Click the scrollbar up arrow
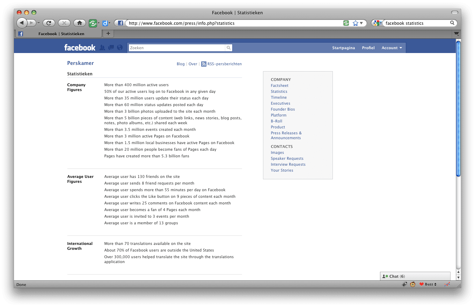 click(459, 272)
